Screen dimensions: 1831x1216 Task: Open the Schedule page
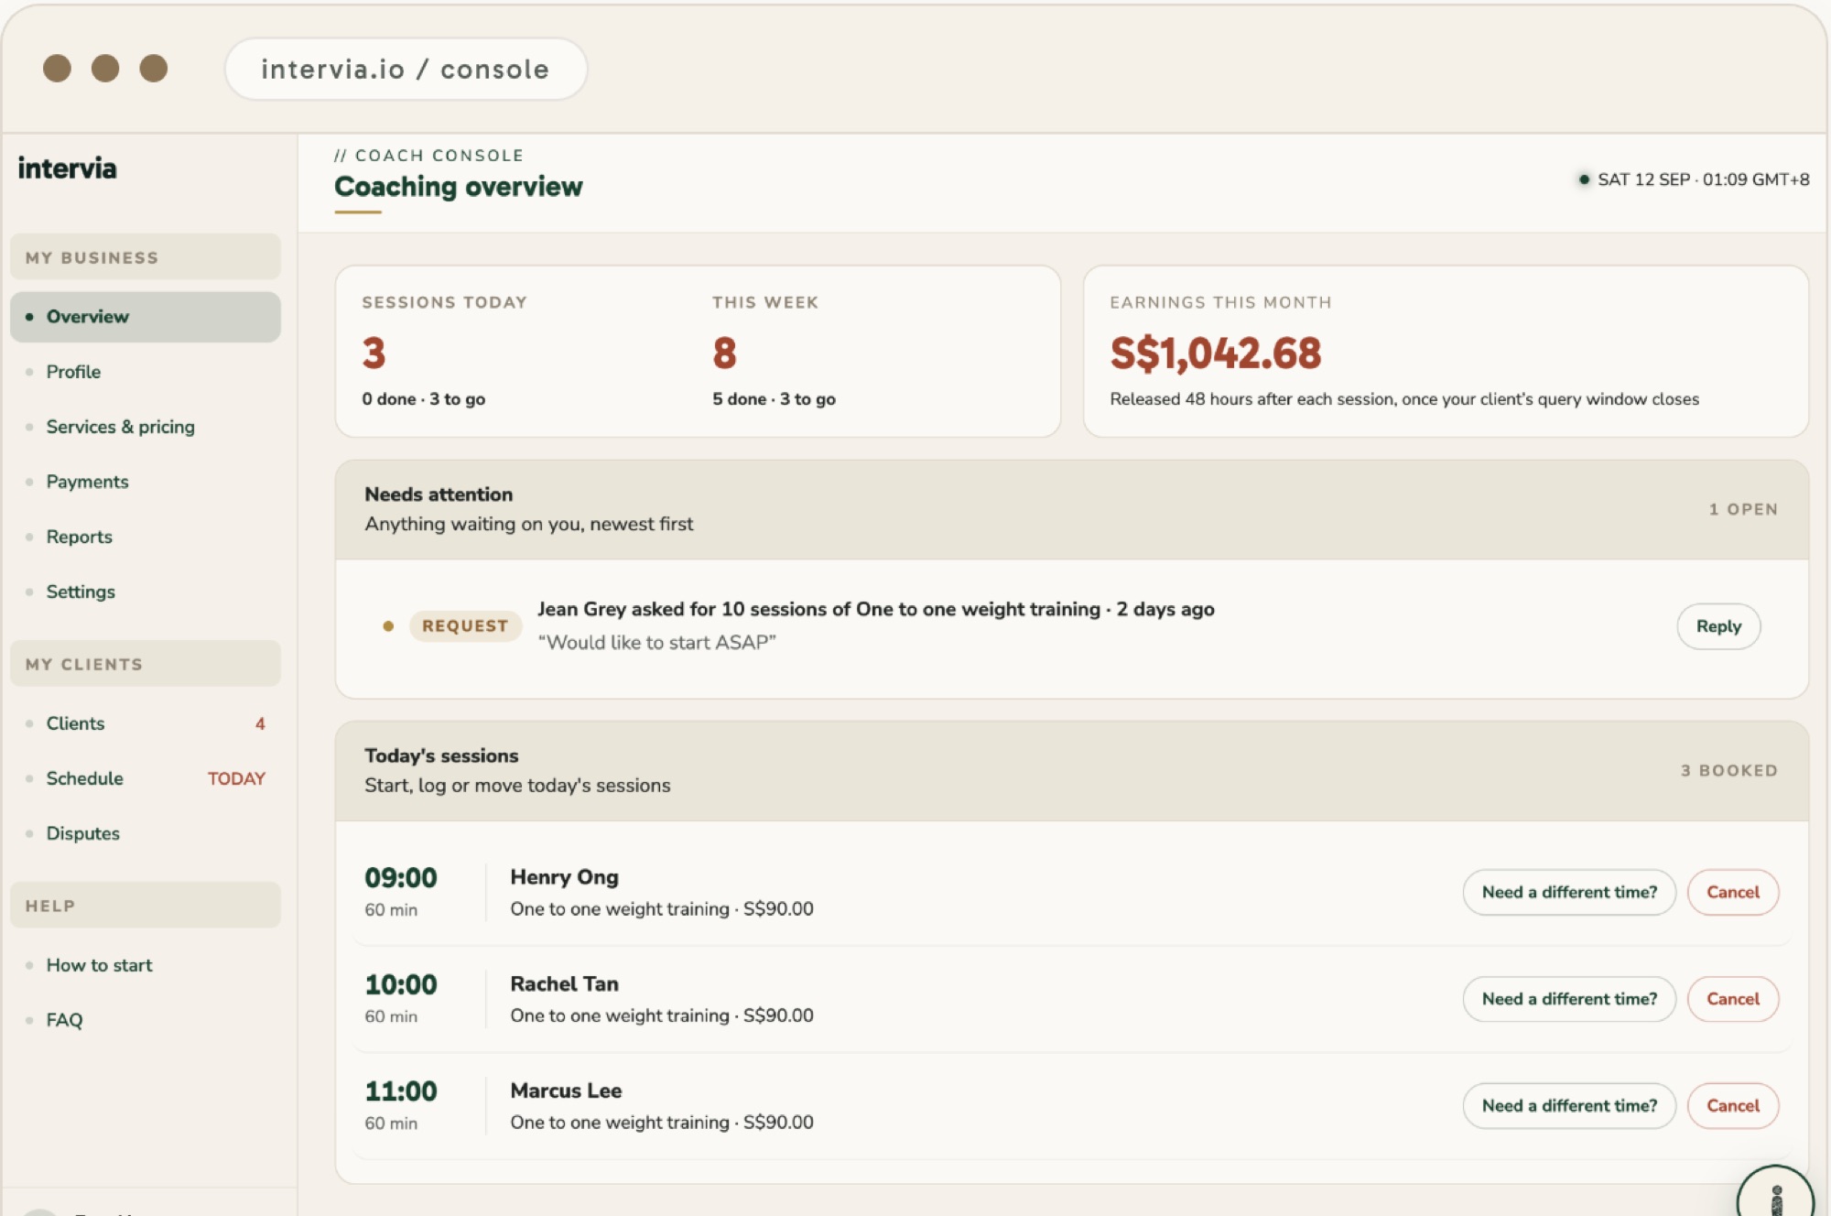click(x=84, y=778)
